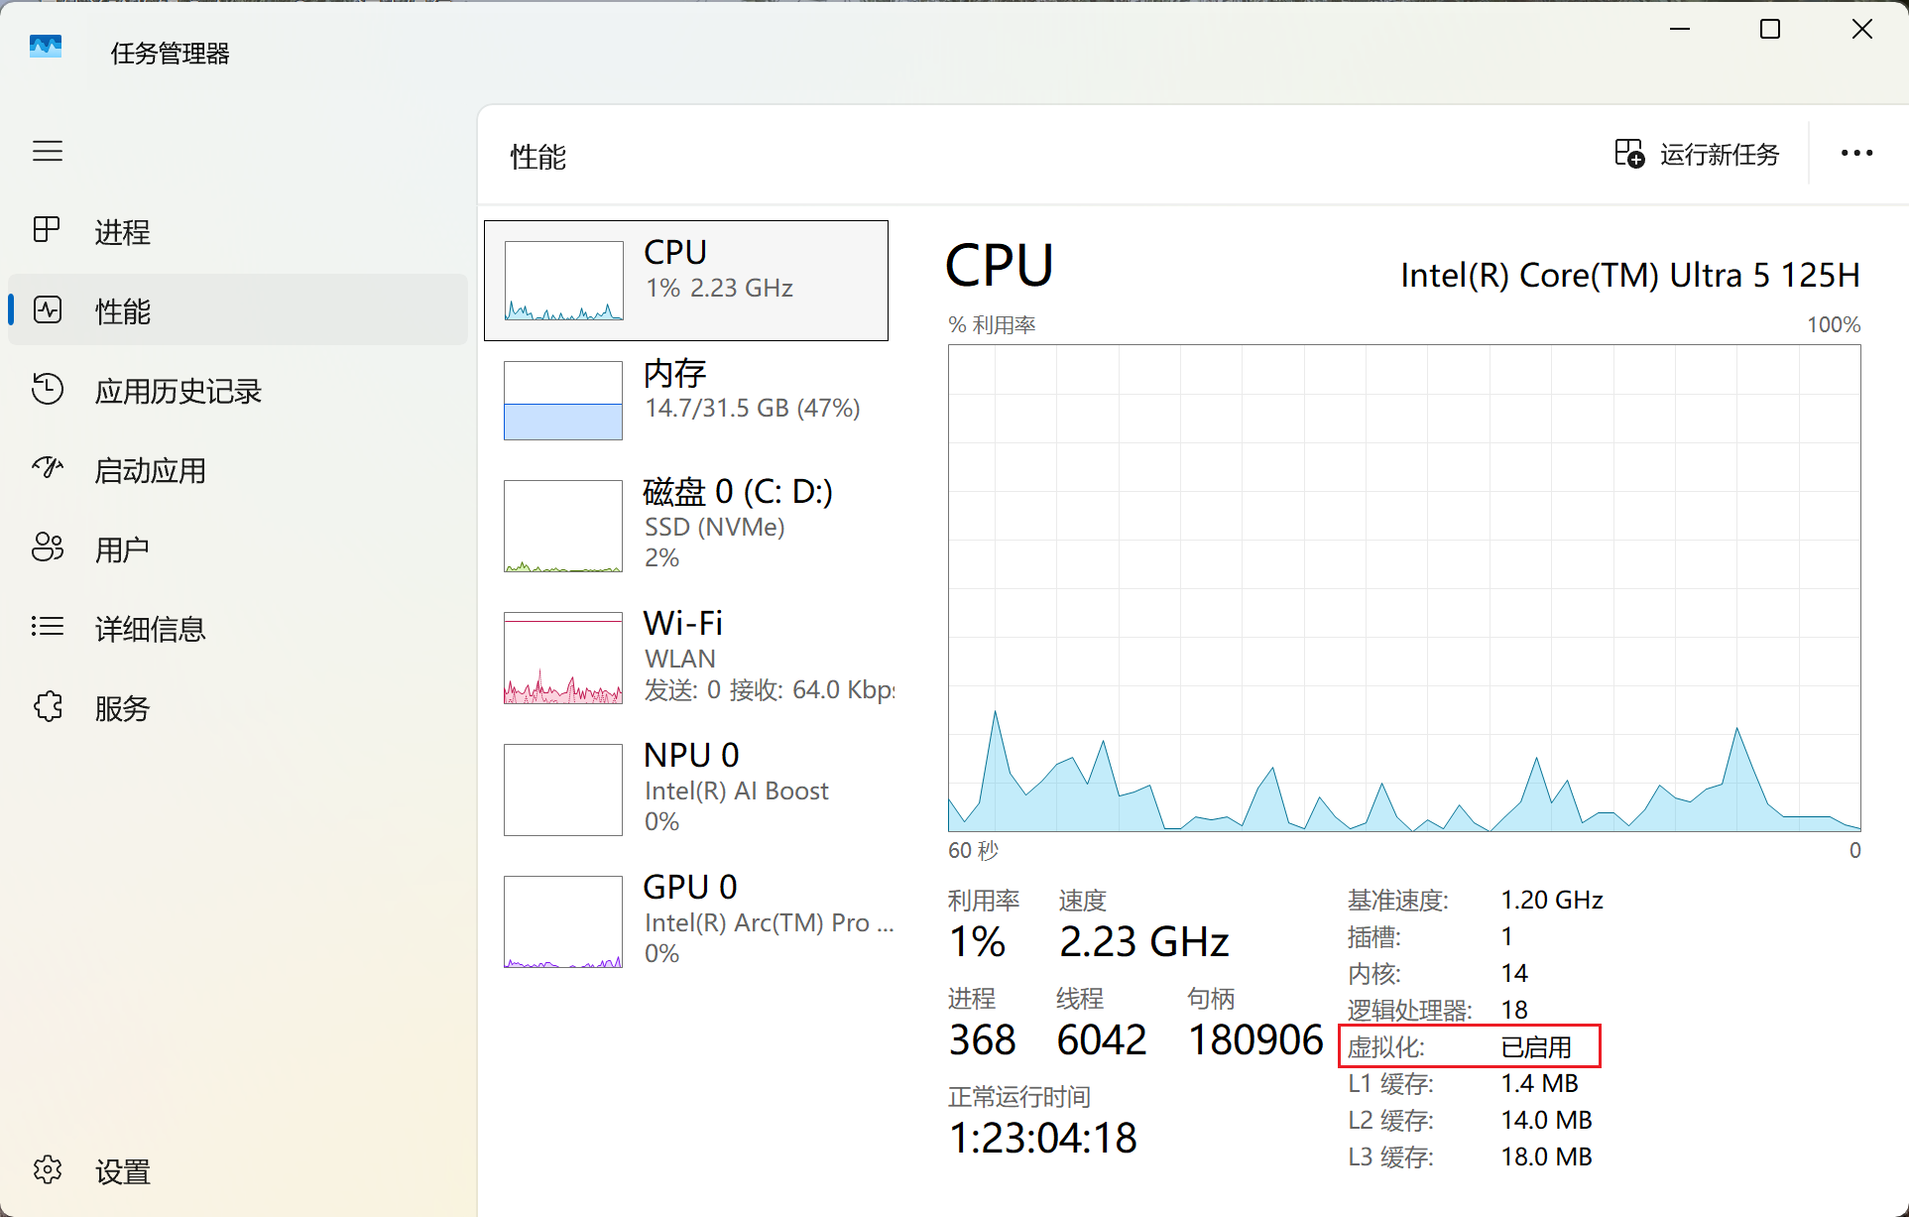Open Settings (设置) gear icon
Image resolution: width=1909 pixels, height=1217 pixels.
pyautogui.click(x=48, y=1170)
